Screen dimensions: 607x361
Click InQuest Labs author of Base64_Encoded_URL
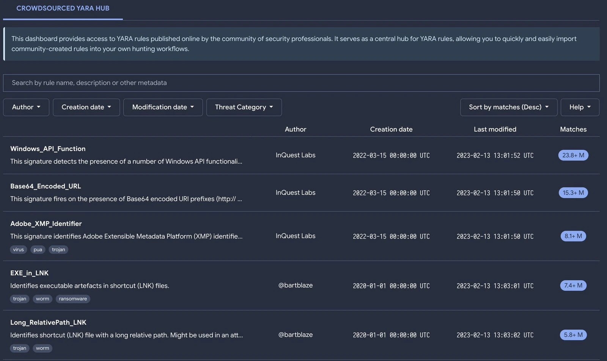coord(296,193)
